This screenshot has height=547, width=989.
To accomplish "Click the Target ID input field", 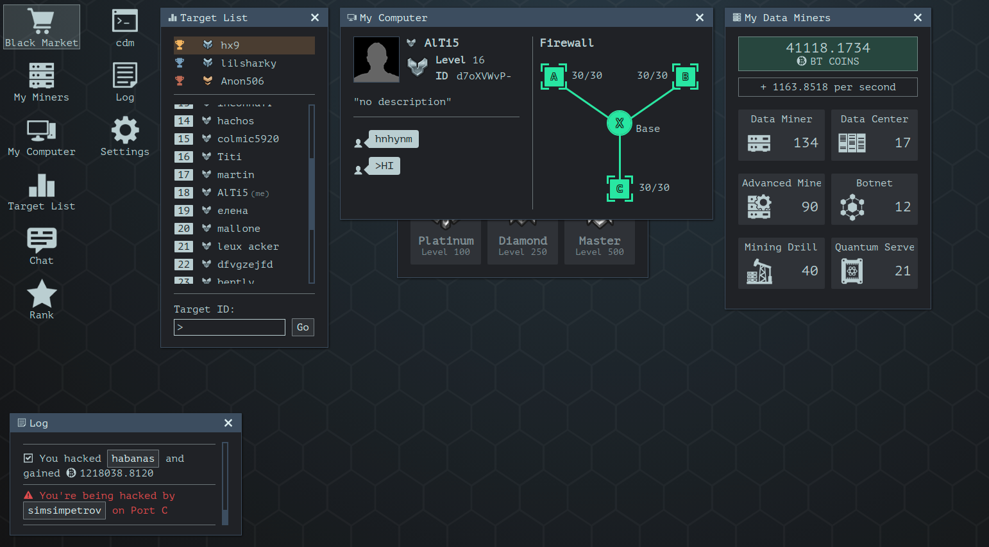I will point(230,327).
